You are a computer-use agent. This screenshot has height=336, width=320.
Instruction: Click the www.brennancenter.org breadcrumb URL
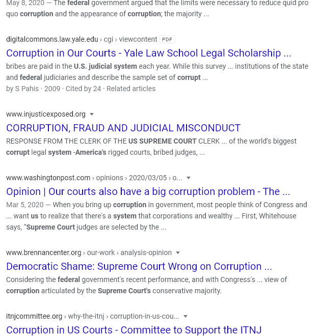click(89, 253)
